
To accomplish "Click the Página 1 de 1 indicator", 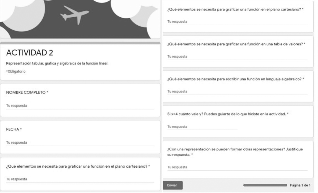I will [x=300, y=185].
